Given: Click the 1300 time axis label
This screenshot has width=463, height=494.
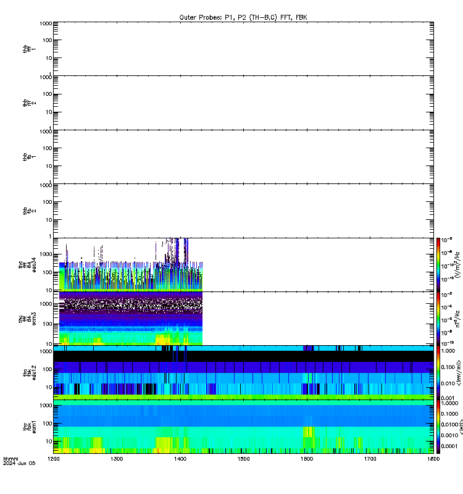Looking at the screenshot, I should (x=117, y=459).
